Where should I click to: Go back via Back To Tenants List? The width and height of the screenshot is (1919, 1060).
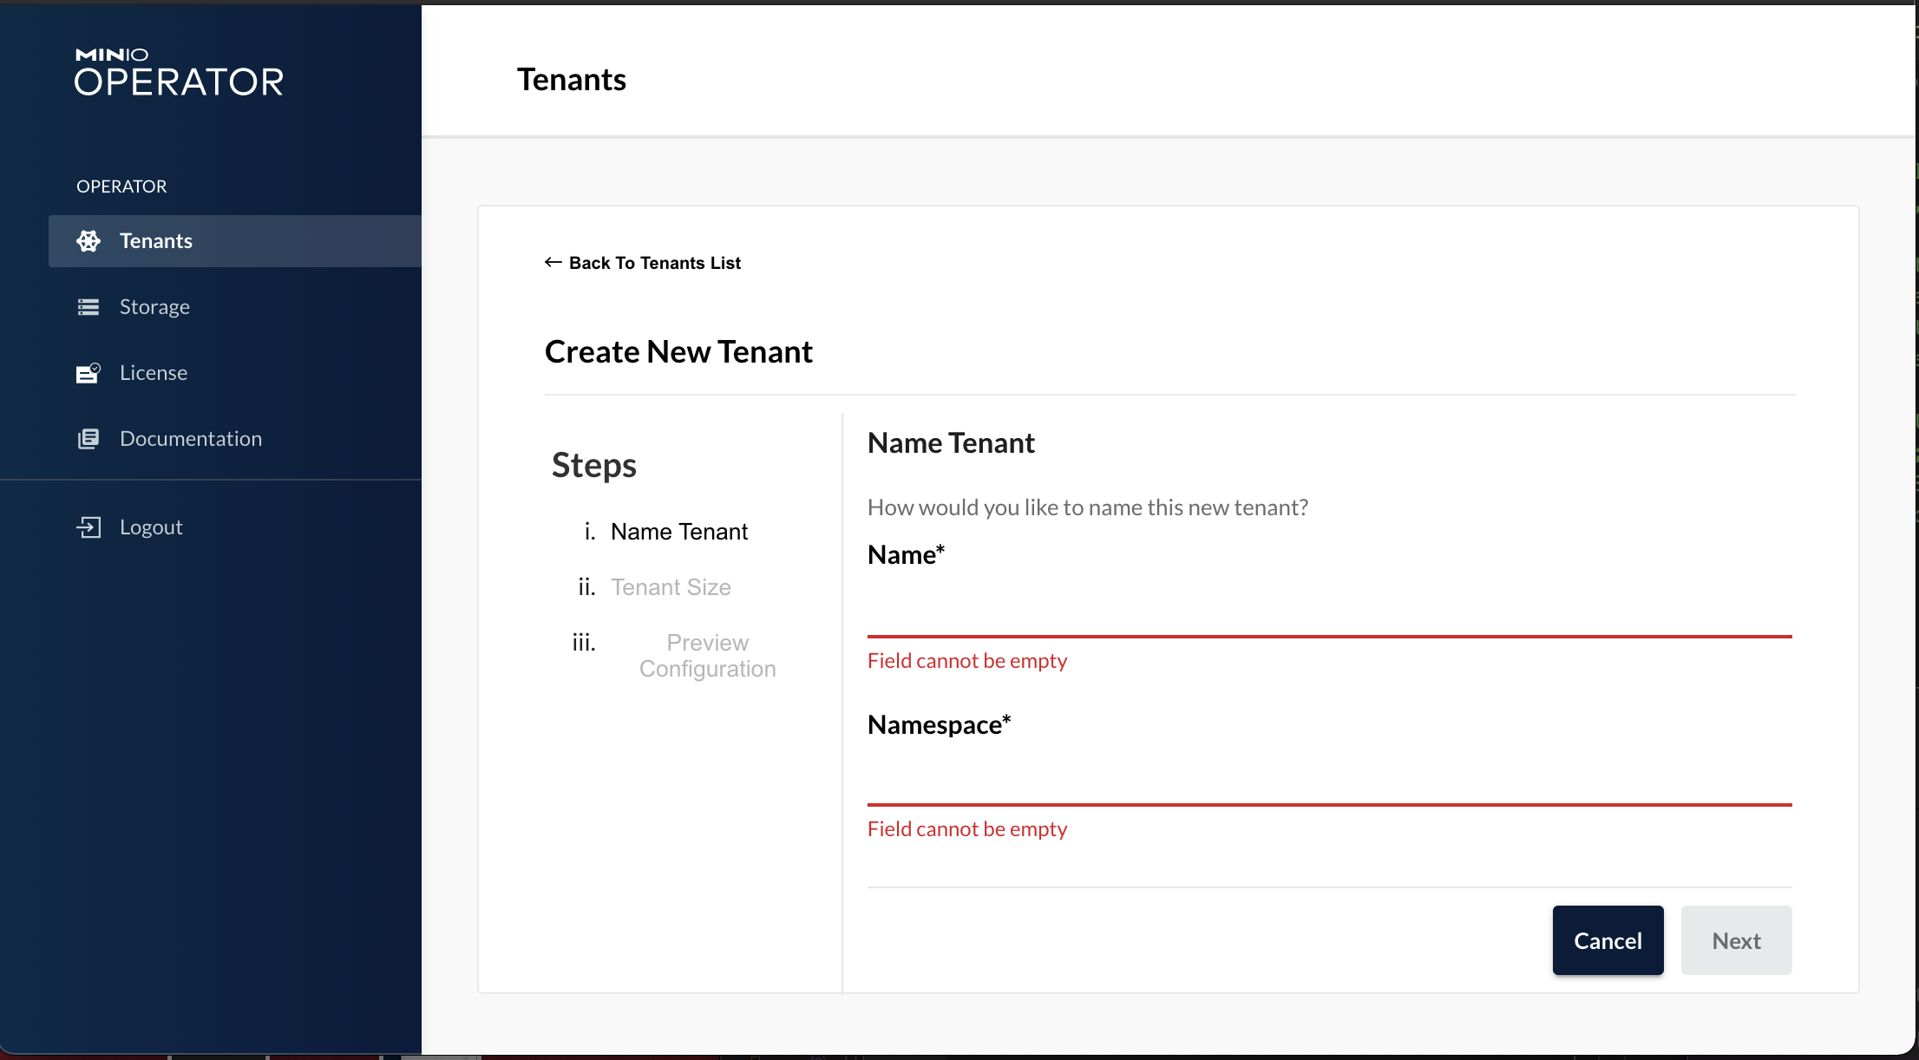pos(643,263)
